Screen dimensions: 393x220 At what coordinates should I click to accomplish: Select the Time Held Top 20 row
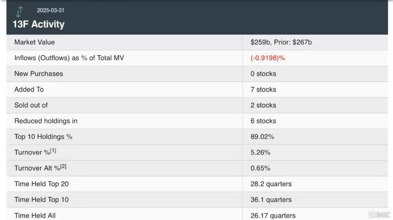[x=197, y=184]
